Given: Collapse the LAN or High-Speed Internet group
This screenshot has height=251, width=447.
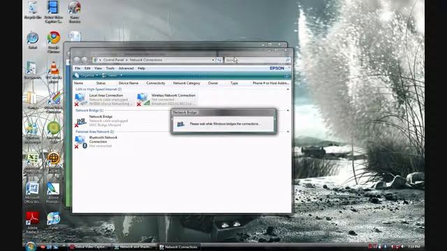Looking at the screenshot, I should pyautogui.click(x=288, y=89).
